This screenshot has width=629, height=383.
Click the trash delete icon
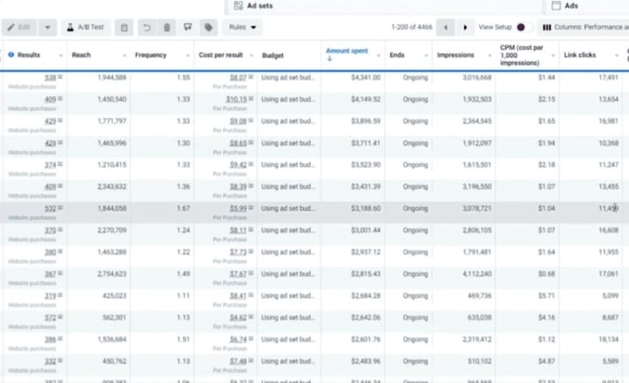[x=166, y=27]
